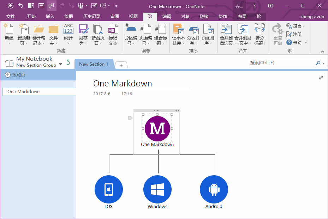
Task: Open the search scope dropdown arrow
Action: click(323, 63)
